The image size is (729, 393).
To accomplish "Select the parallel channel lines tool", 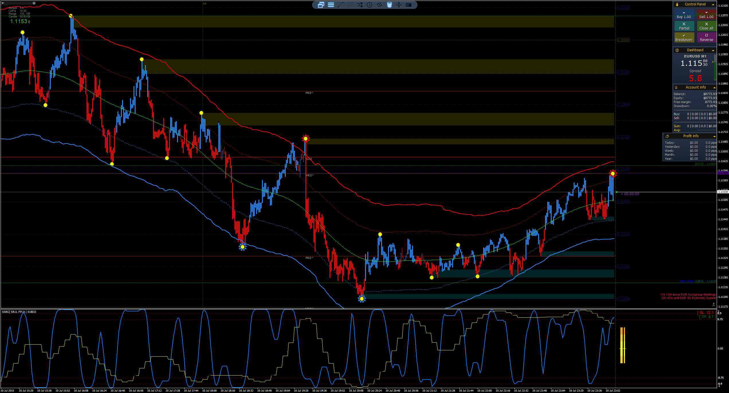I will coord(350,5).
